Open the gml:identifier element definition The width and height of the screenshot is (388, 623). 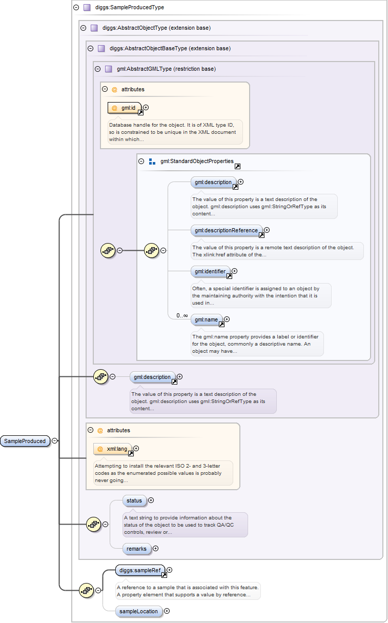[x=210, y=271]
